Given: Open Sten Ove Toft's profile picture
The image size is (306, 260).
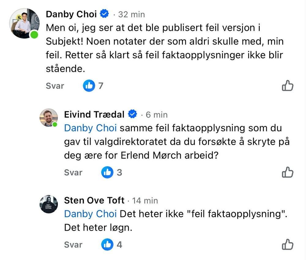Looking at the screenshot, I should click(49, 204).
